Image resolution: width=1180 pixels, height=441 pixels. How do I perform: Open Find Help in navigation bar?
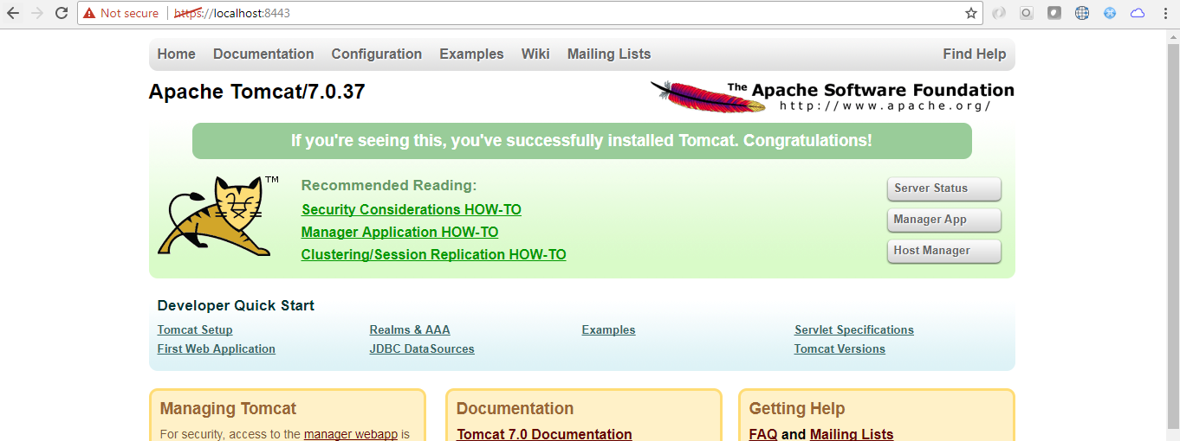click(975, 54)
